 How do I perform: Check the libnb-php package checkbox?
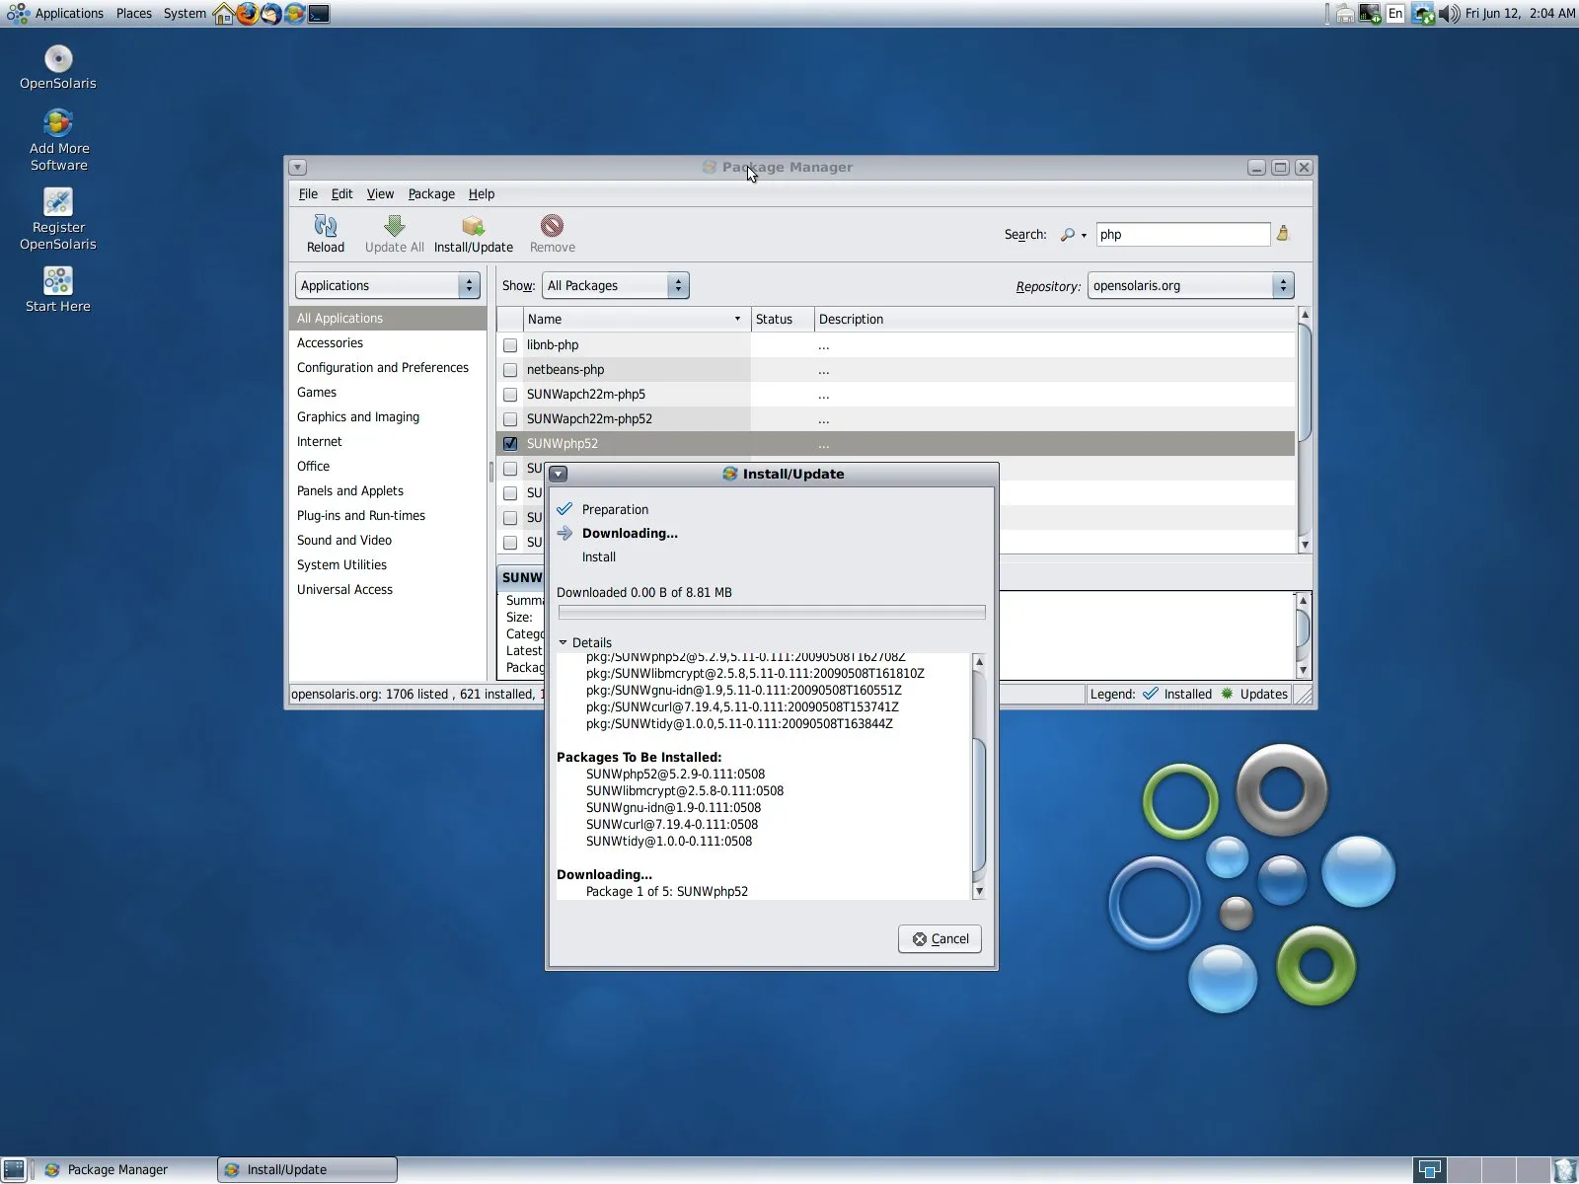pos(510,345)
